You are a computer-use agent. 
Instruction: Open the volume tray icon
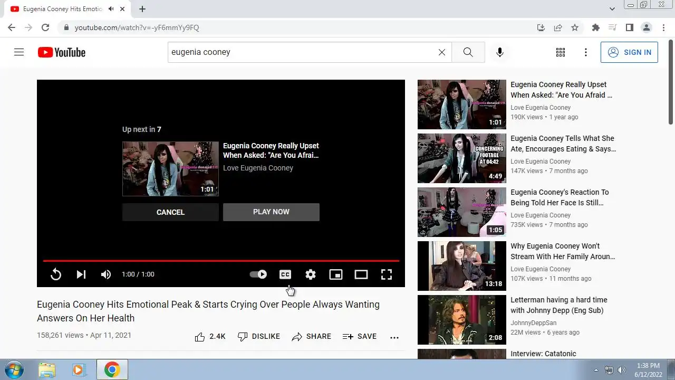point(622,370)
